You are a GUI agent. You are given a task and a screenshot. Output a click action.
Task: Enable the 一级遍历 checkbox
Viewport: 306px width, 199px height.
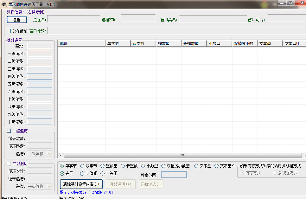coord(9,131)
